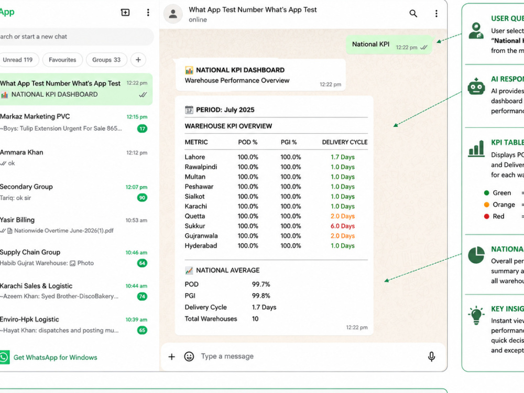Click the photo icon in Supply Chain Group preview
Viewport: 524px width, 393px height.
pyautogui.click(x=72, y=264)
